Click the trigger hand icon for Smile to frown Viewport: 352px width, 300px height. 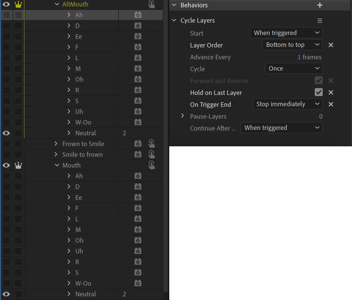(x=151, y=155)
